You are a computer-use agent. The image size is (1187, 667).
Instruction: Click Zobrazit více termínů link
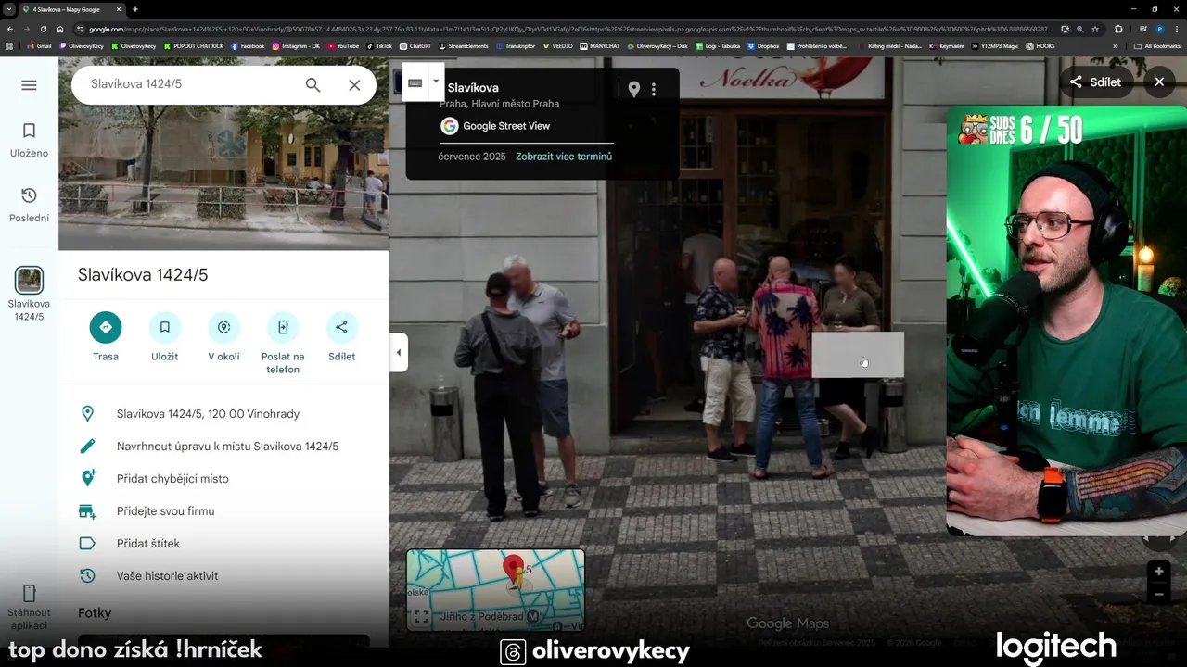(x=564, y=157)
